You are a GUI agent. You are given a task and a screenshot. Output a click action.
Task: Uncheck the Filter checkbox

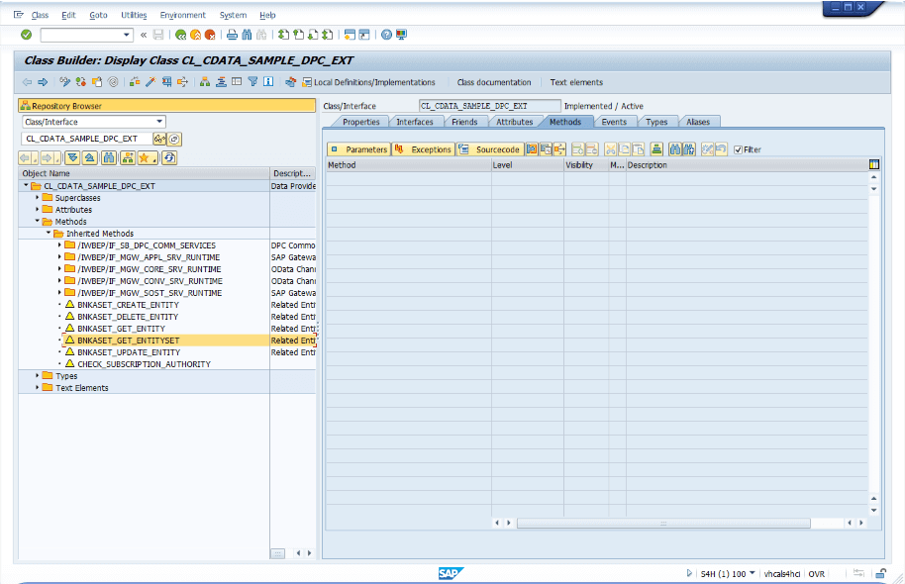pyautogui.click(x=738, y=150)
